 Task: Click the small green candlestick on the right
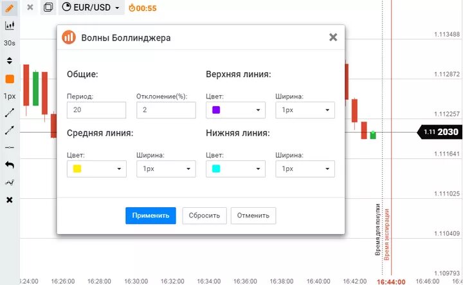pos(373,135)
